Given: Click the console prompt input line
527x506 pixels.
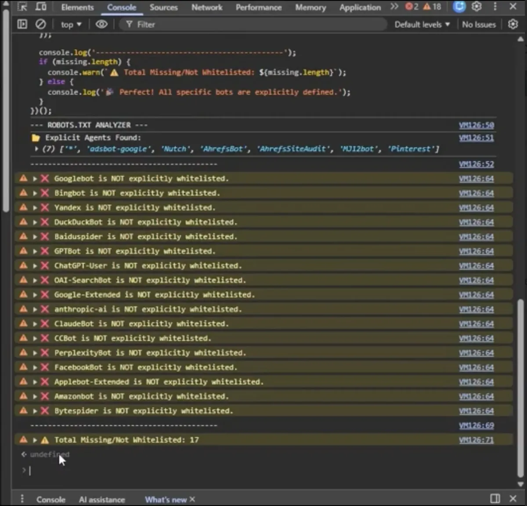Looking at the screenshot, I should point(263,470).
